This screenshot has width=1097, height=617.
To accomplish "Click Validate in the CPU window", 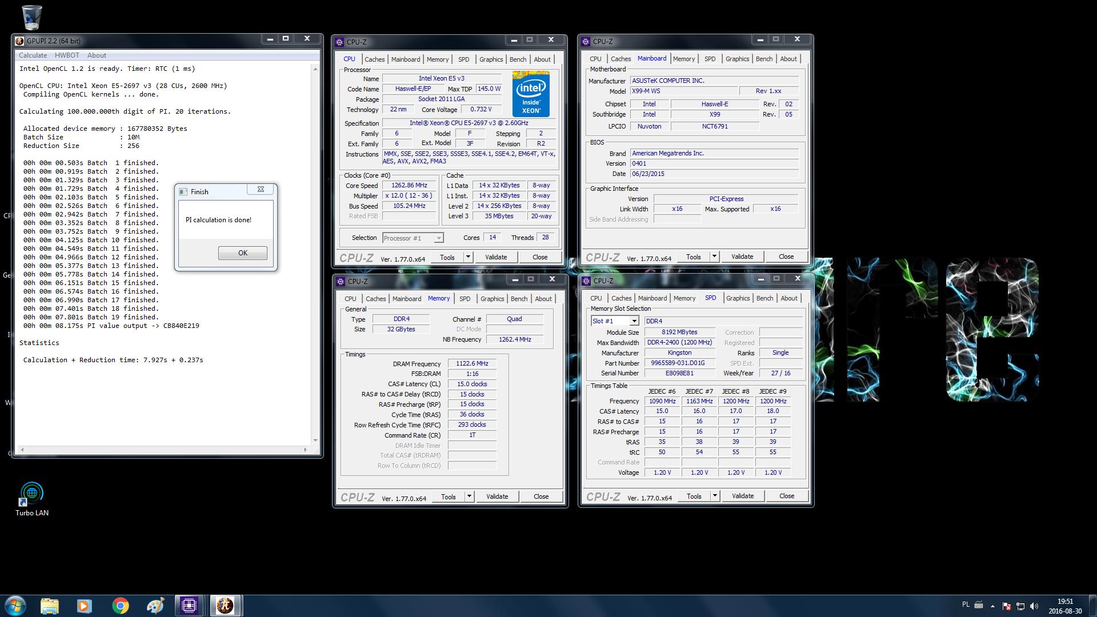I will tap(496, 257).
